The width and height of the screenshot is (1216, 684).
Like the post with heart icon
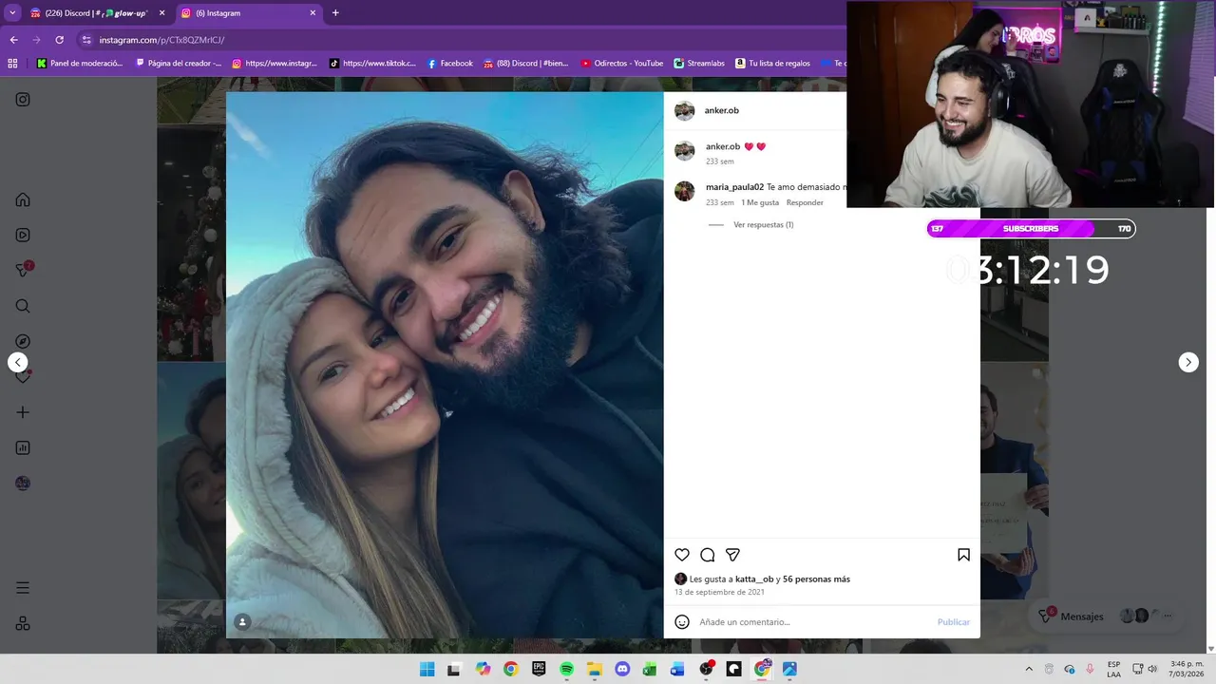click(x=682, y=555)
